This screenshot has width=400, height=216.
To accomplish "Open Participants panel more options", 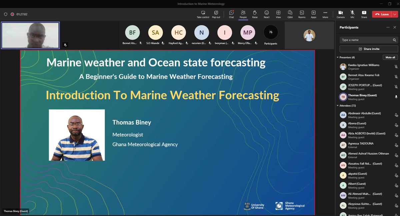I will (x=388, y=27).
